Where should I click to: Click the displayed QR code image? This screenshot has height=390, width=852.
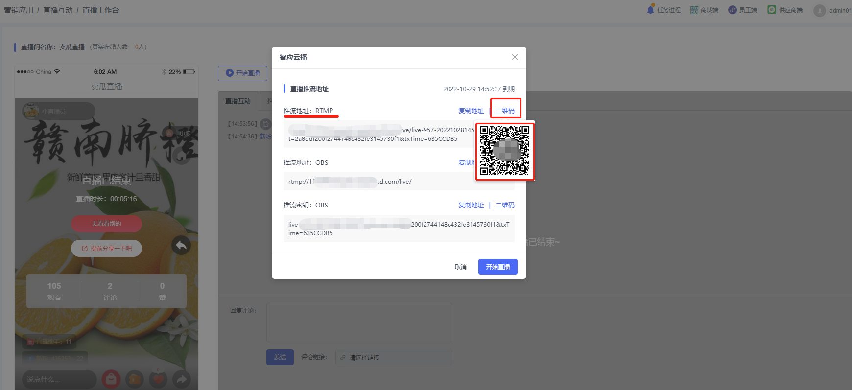[x=505, y=151]
